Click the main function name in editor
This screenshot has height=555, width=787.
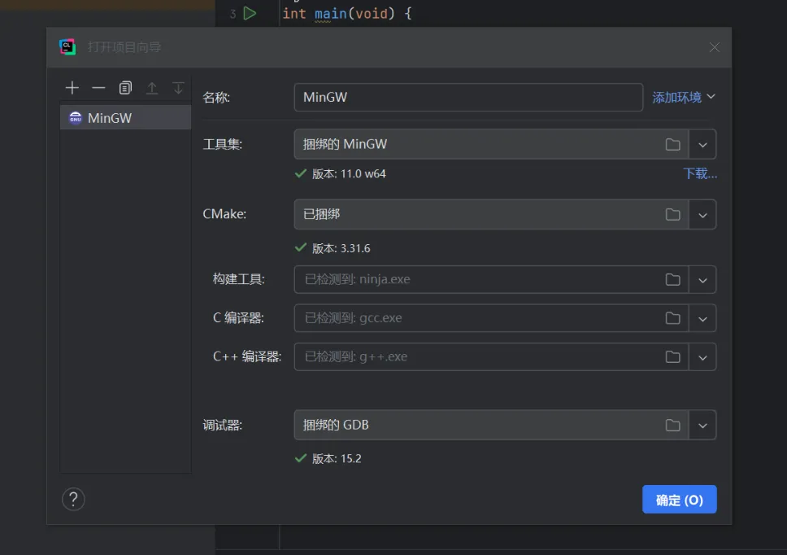[x=331, y=13]
